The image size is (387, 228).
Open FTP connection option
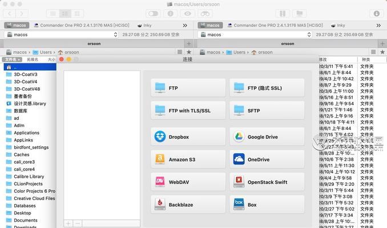tap(188, 88)
